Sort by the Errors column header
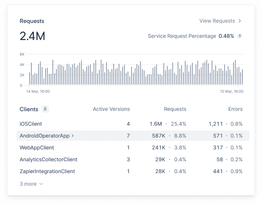Image resolution: width=262 pixels, height=205 pixels. [235, 109]
